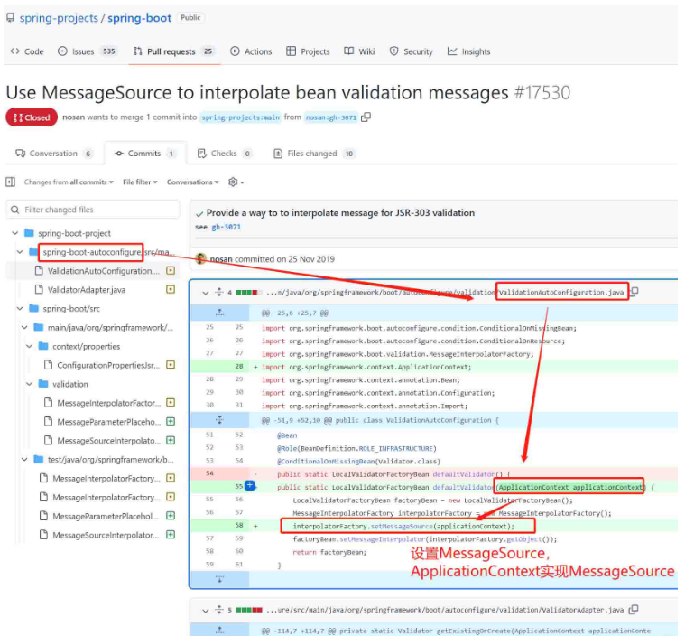Open the Pull requests tab
Image resolution: width=685 pixels, height=636 pixels.
click(173, 51)
